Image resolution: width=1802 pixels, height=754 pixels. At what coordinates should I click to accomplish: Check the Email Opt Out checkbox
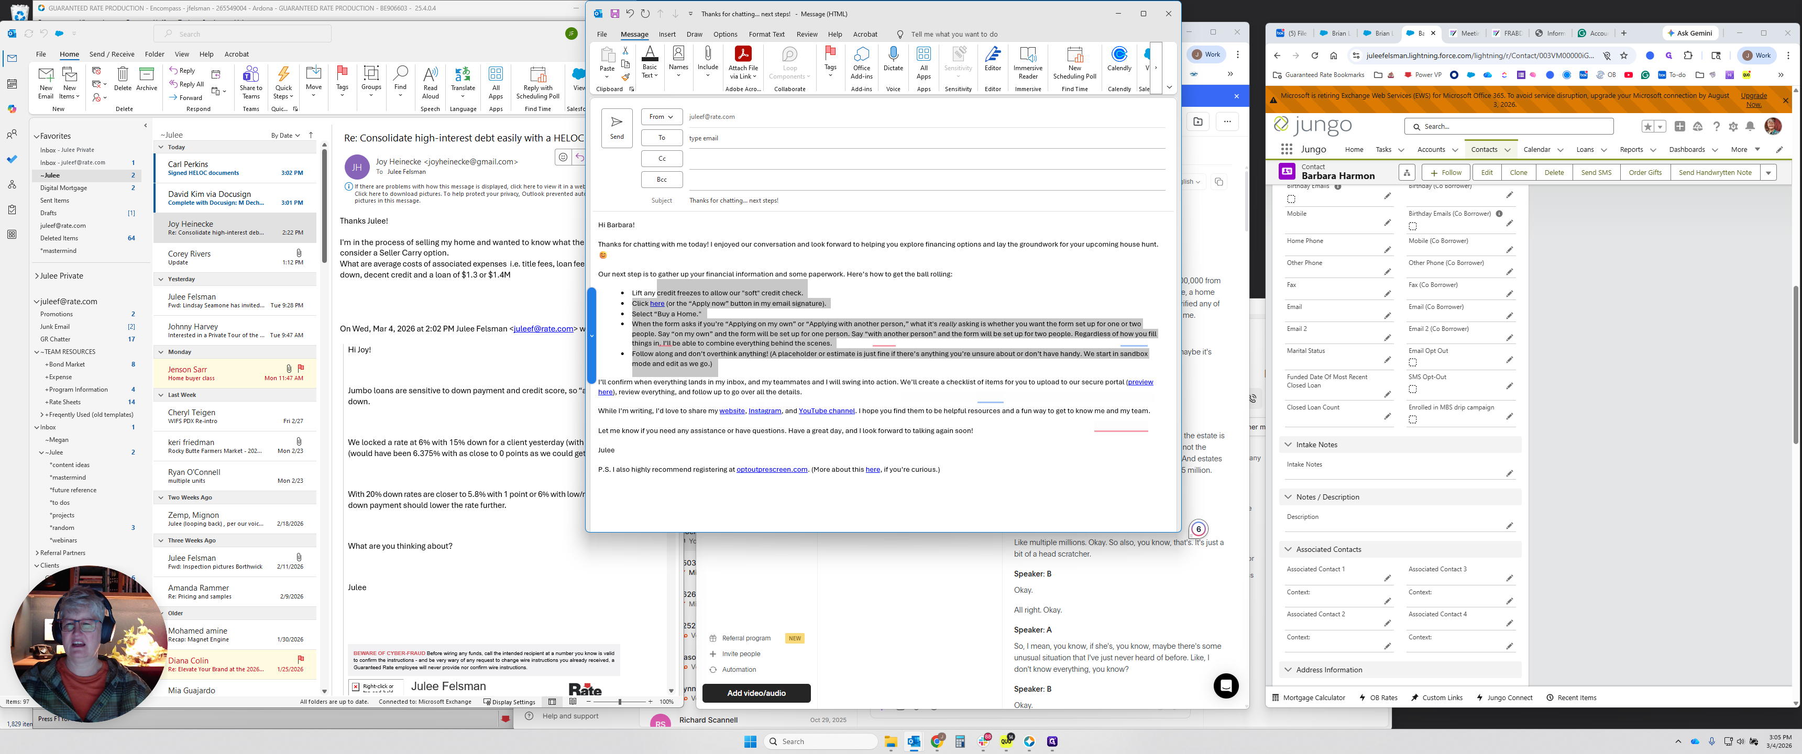click(1412, 362)
